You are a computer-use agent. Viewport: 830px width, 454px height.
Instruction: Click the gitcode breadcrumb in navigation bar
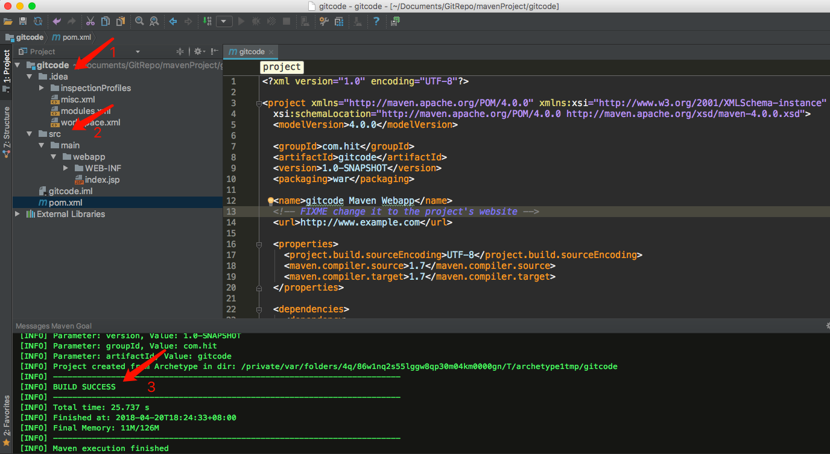pos(24,37)
